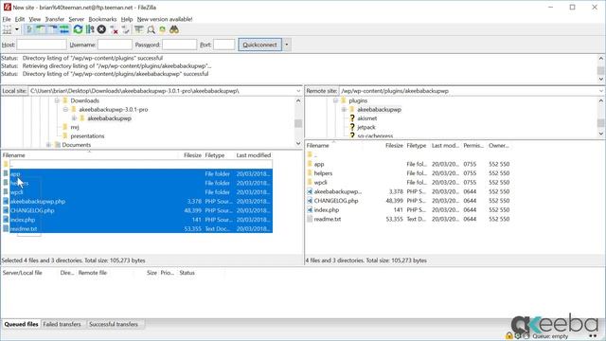
Task: Sort local list by Filename column
Action: point(14,155)
